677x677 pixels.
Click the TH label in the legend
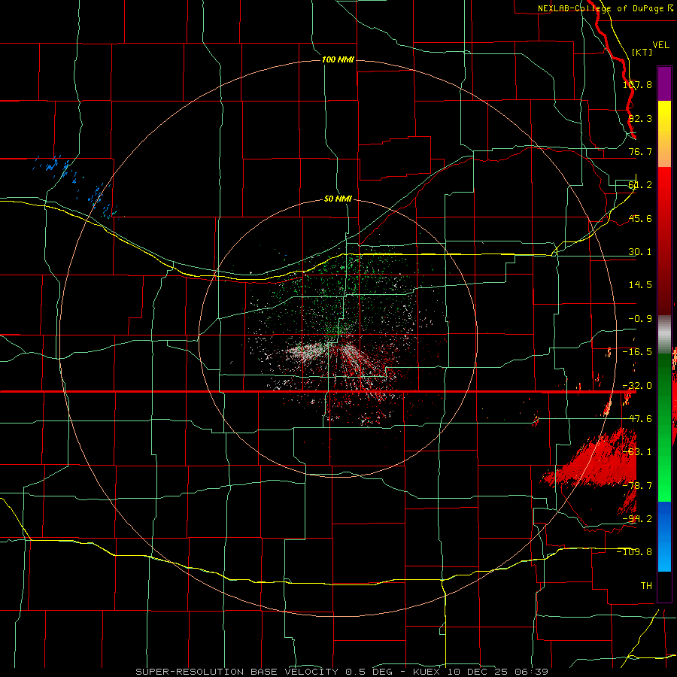pos(646,586)
